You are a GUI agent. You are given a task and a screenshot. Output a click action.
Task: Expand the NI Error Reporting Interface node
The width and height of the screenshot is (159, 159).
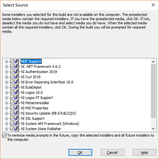click(x=7, y=82)
